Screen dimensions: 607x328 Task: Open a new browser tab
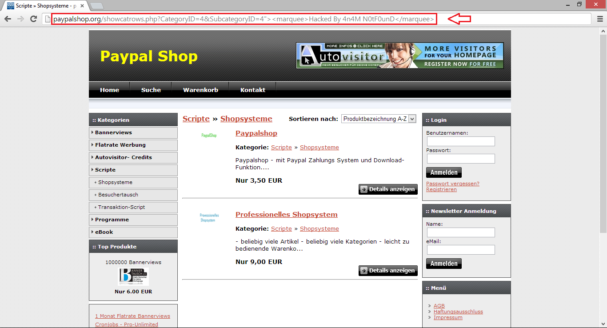click(97, 6)
